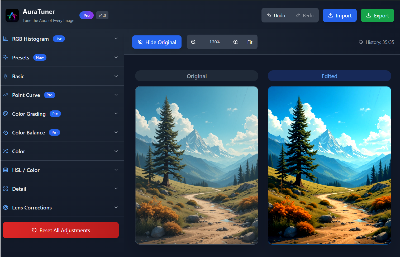Expand the HSL / Color panel chevron
The height and width of the screenshot is (257, 400).
[x=116, y=170]
